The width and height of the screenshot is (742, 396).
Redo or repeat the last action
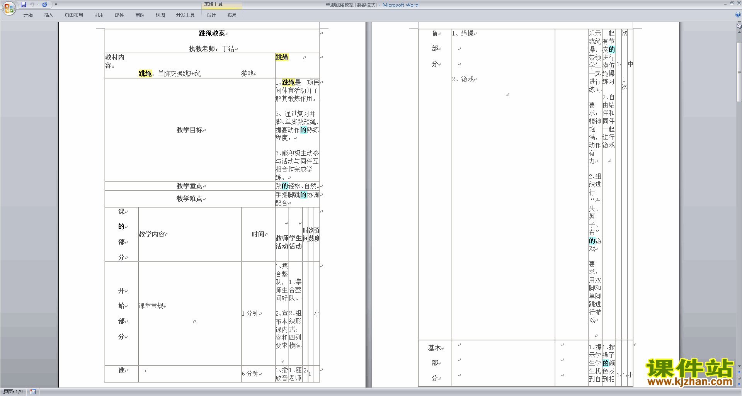44,5
